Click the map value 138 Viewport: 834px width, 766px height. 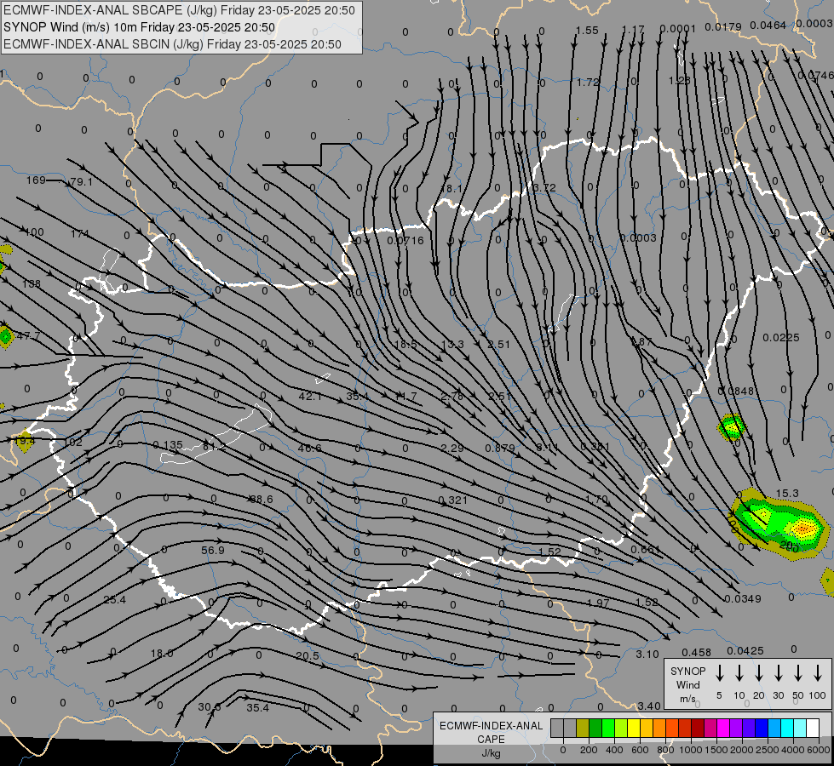pyautogui.click(x=32, y=284)
